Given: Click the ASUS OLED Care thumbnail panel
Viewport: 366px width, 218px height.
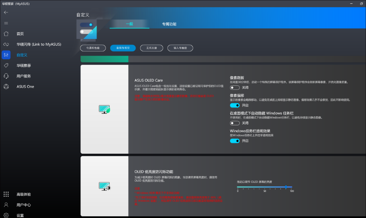Looking at the screenshot, I should coord(104,109).
